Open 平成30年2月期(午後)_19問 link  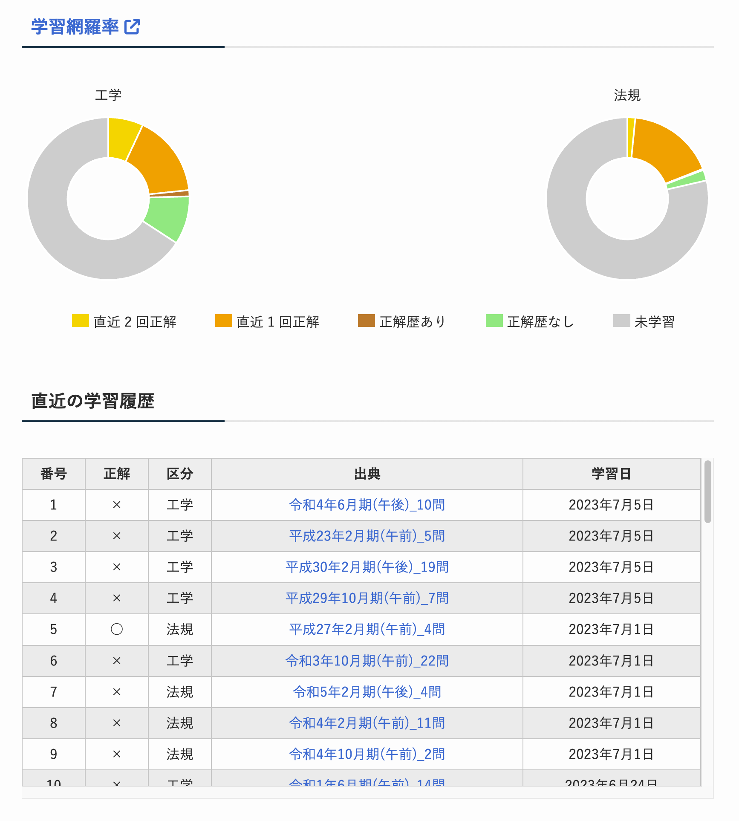[367, 567]
